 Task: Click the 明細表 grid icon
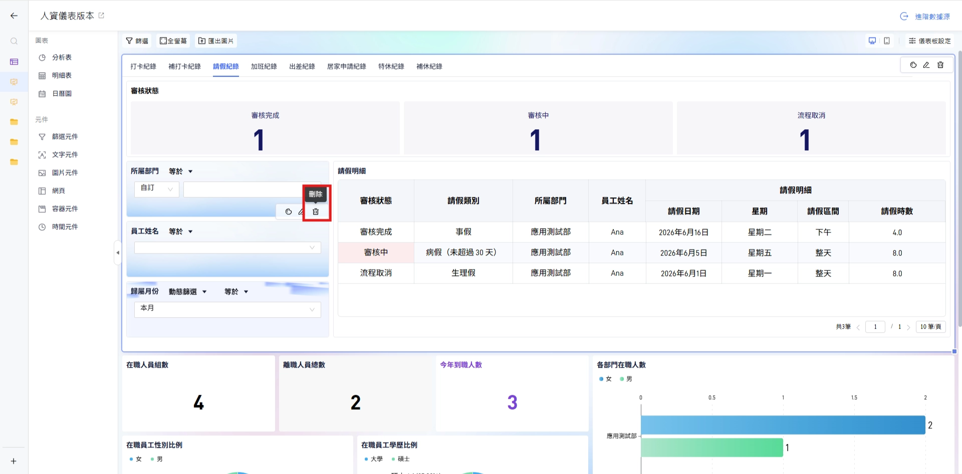point(42,76)
